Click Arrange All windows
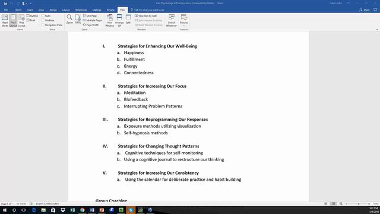The image size is (380, 214). [119, 20]
